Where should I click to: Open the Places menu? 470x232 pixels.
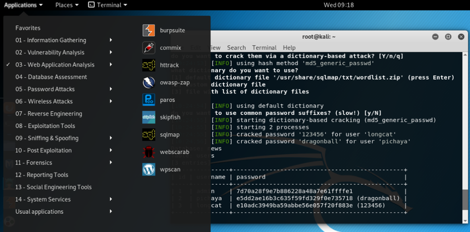[67, 5]
